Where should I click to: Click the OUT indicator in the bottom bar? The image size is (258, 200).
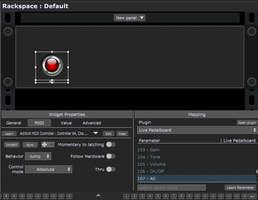click(252, 196)
